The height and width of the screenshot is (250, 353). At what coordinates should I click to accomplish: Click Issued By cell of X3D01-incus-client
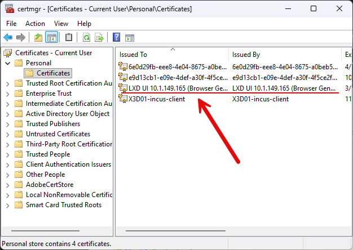tap(261, 99)
